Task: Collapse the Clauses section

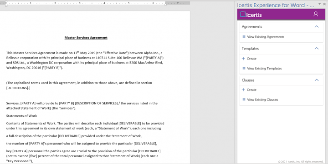Action: [x=317, y=80]
